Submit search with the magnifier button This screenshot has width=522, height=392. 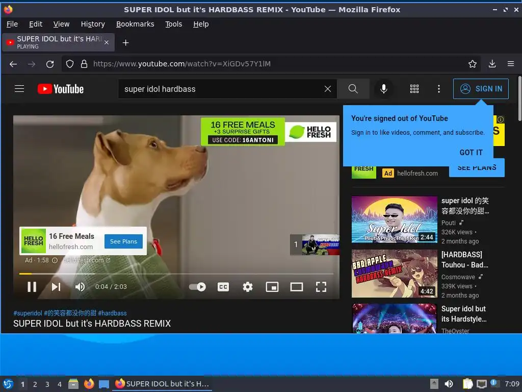(x=353, y=89)
